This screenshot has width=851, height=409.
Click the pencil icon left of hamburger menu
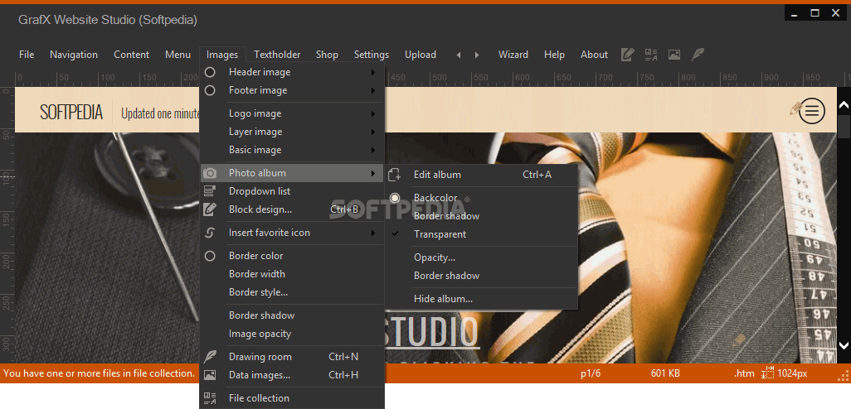tap(795, 108)
